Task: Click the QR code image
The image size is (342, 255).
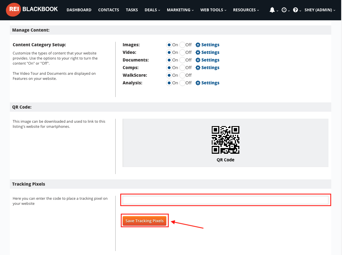Action: point(226,140)
